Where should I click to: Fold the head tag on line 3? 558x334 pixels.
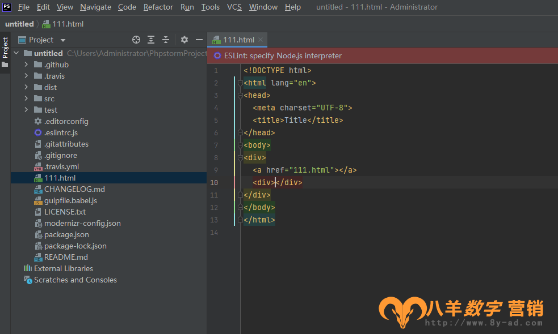click(240, 96)
